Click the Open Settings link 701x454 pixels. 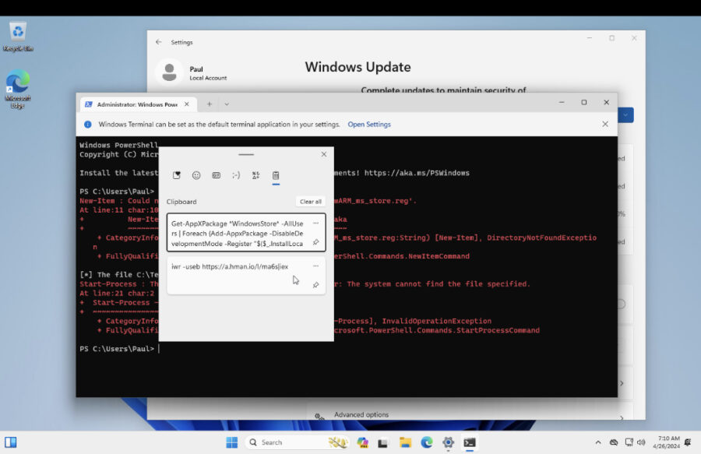(369, 125)
